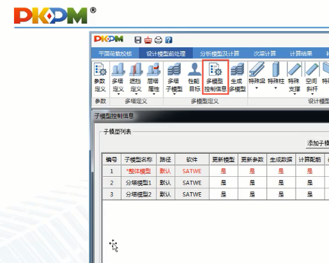Open the 性能目标 tool
Viewport: 329px width, 263px height.
point(194,77)
